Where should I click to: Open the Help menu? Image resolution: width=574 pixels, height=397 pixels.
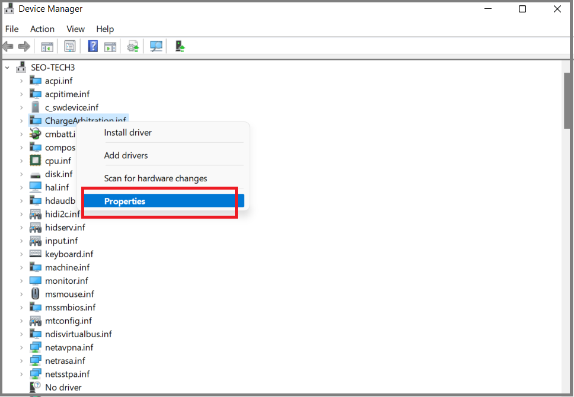(x=105, y=29)
